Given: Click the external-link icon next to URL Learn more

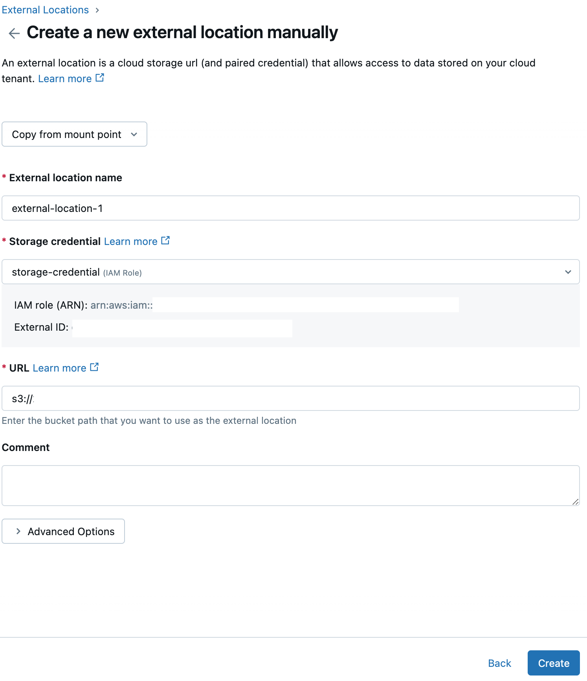Looking at the screenshot, I should [94, 366].
